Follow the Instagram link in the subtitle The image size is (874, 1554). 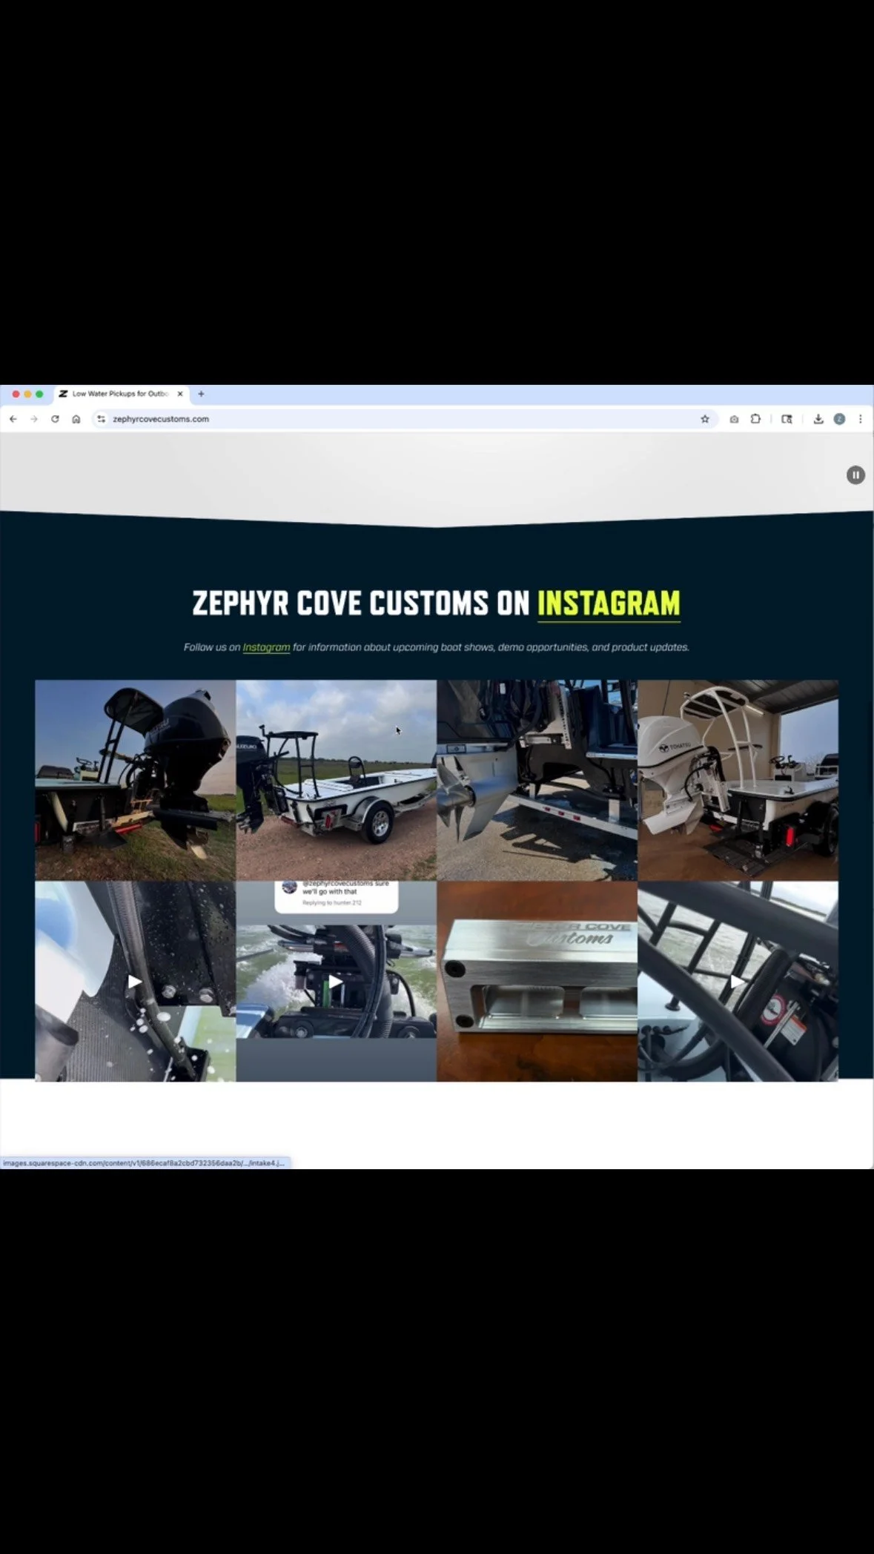266,647
